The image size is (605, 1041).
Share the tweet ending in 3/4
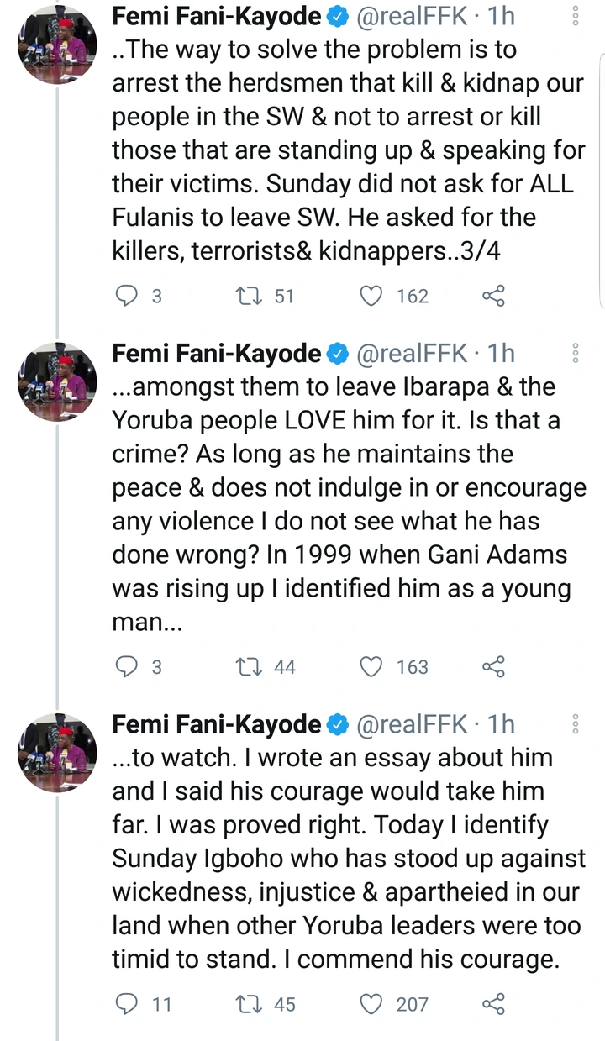point(493,296)
